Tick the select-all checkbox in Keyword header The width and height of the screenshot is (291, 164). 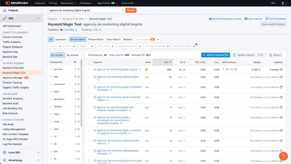[89, 62]
